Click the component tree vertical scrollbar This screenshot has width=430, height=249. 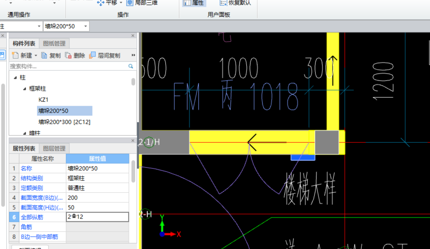click(133, 81)
